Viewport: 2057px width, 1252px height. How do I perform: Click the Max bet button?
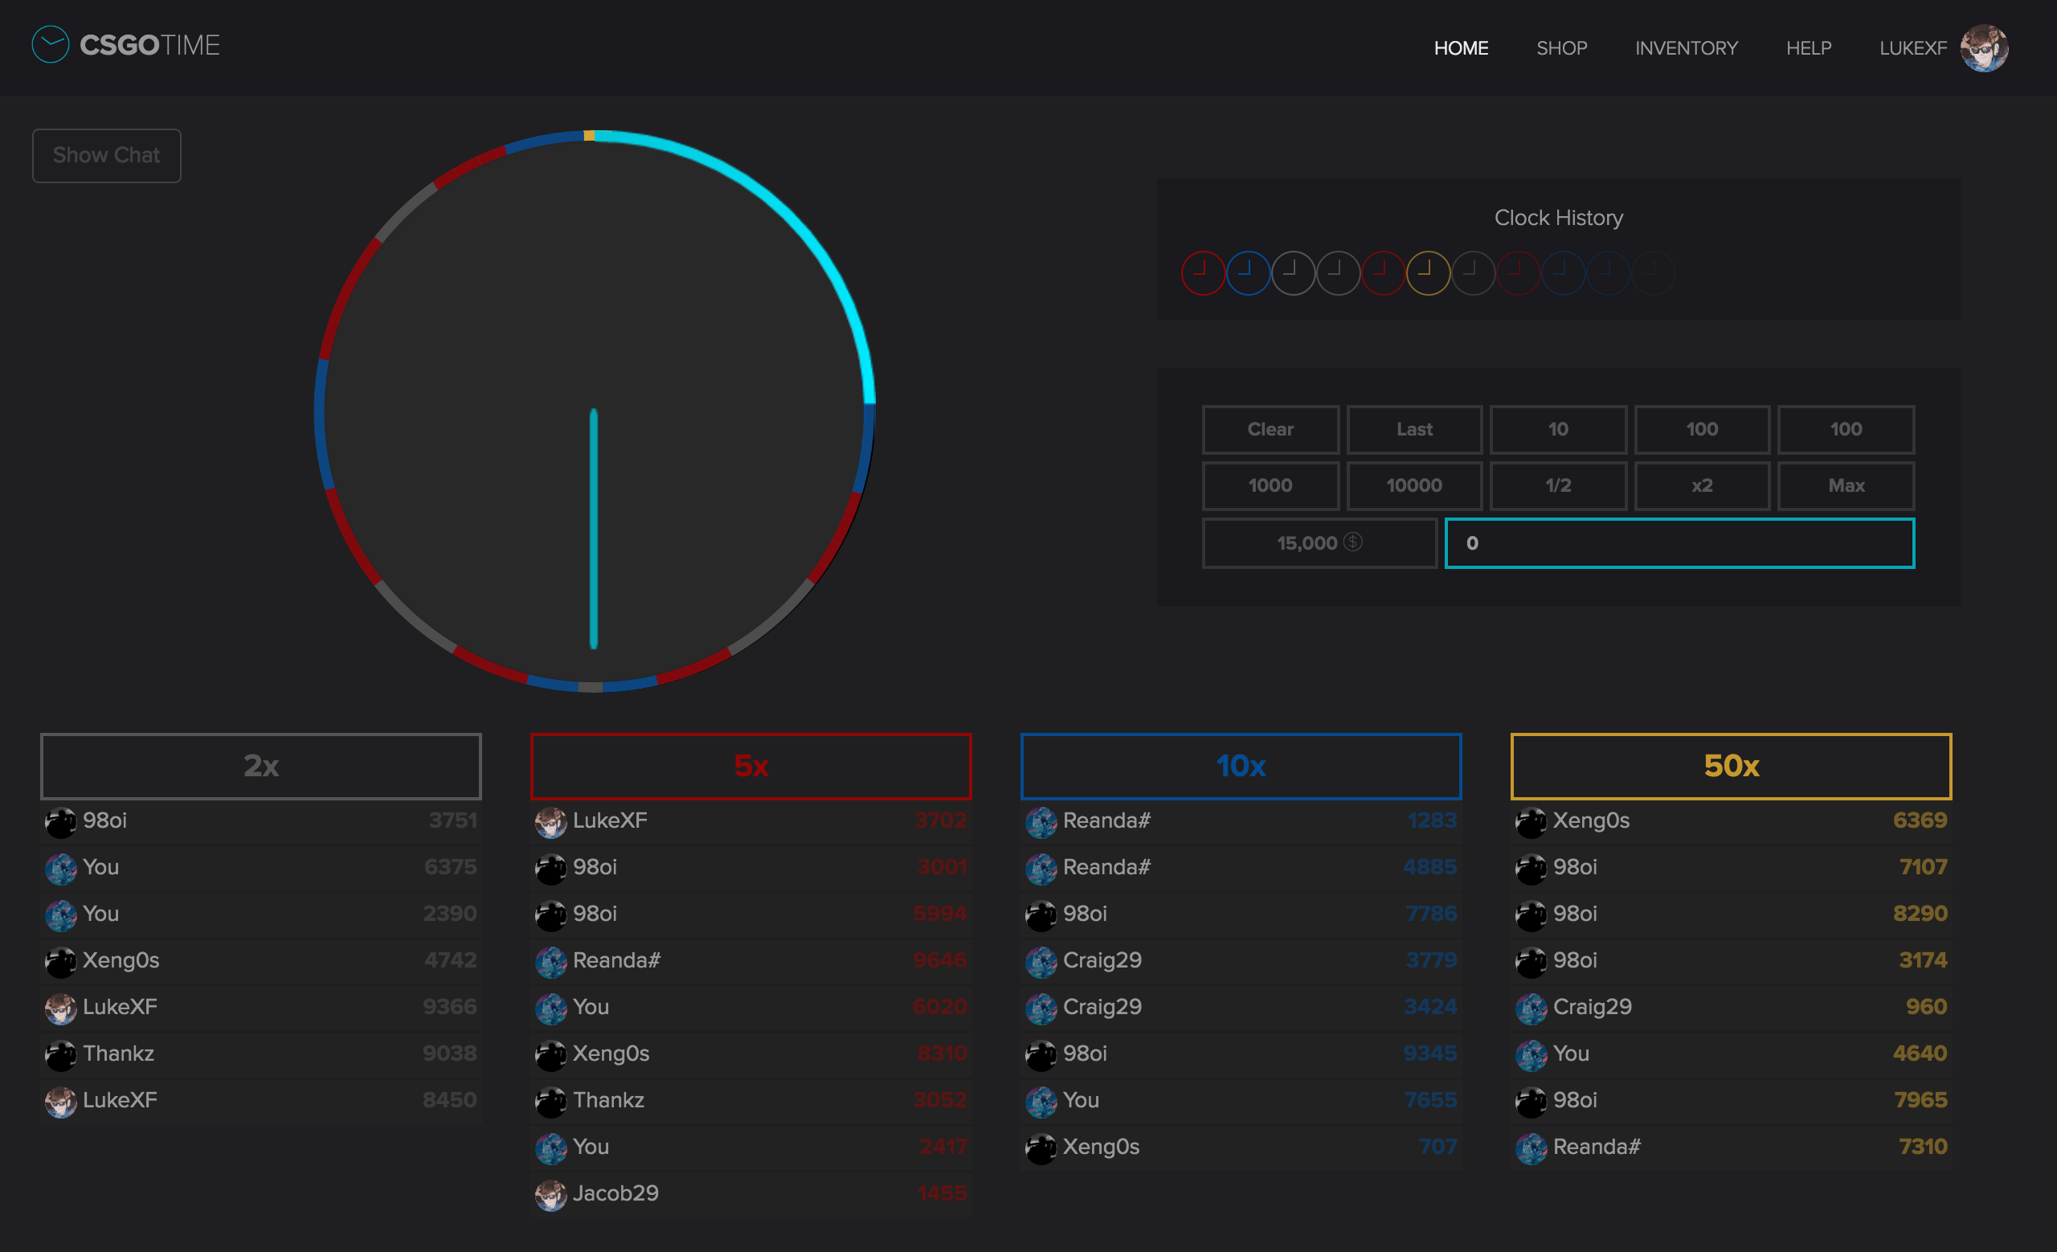1845,486
